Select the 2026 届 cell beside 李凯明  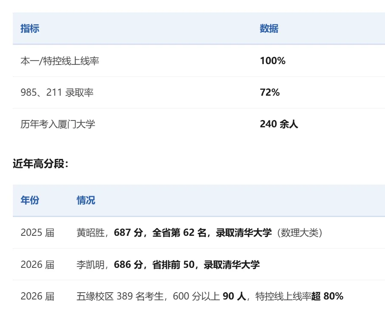point(37,264)
